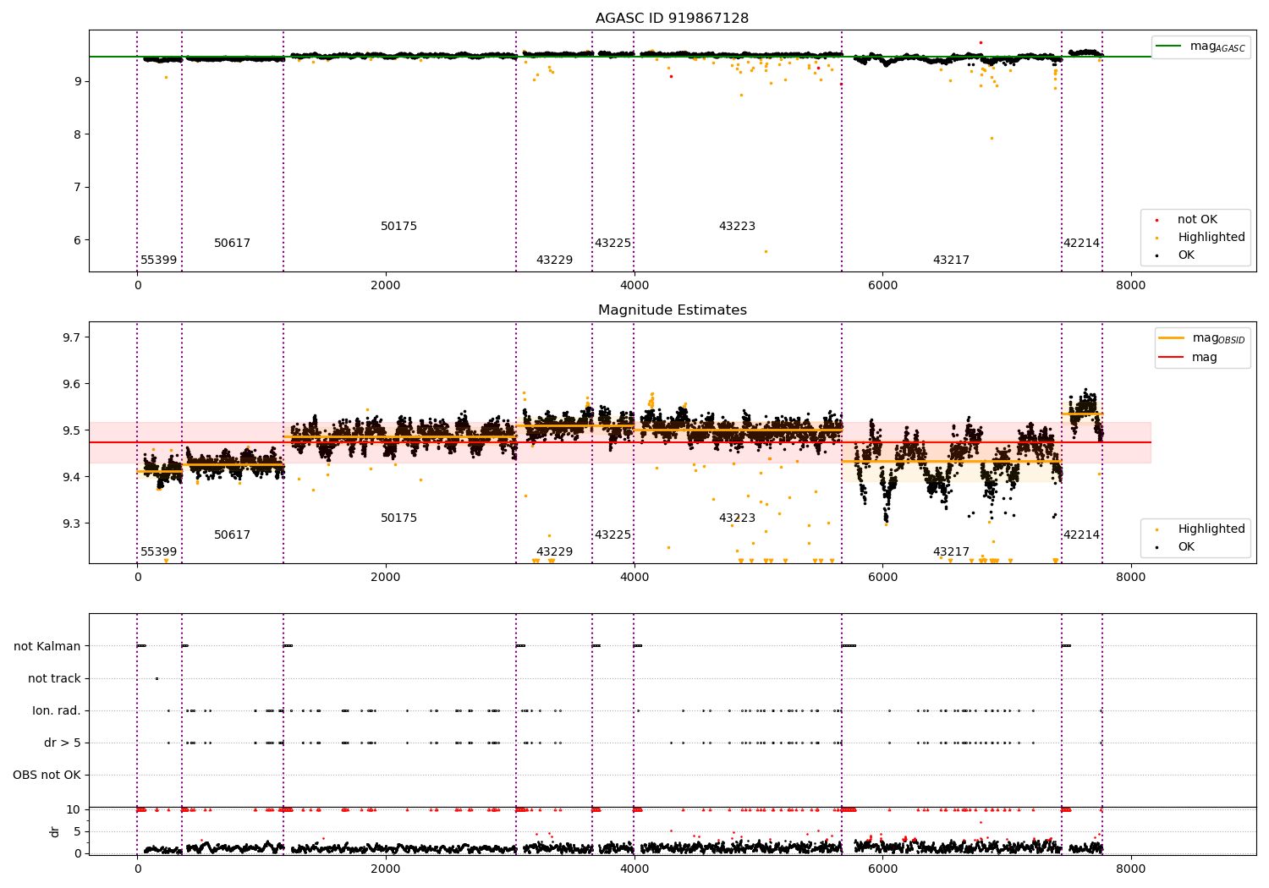Click the rotated "dr" y-axis label
Viewport: 1269px width, 888px height.
pos(55,831)
